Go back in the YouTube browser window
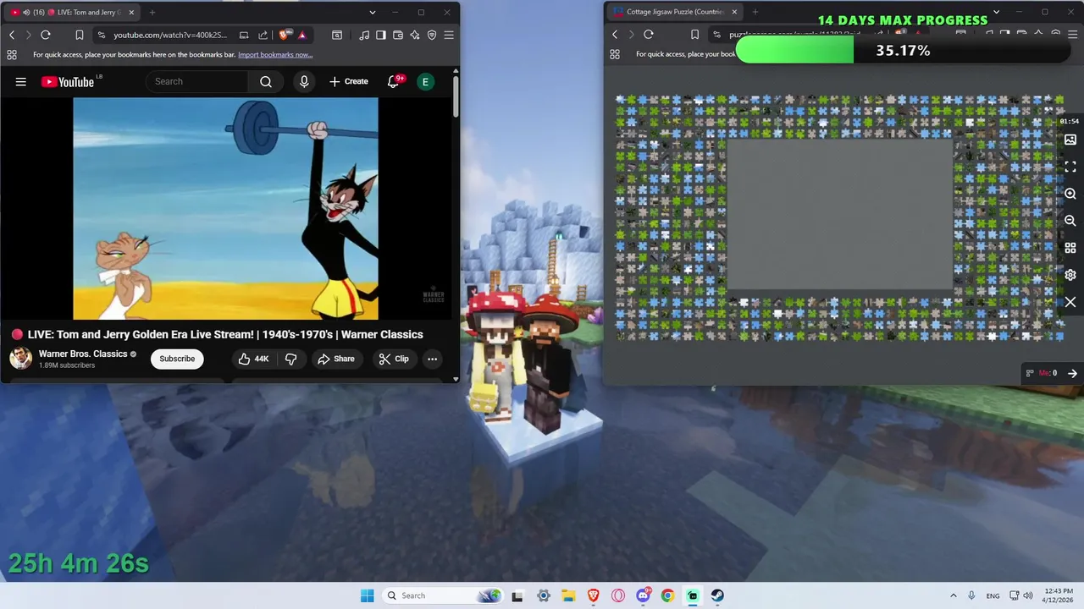The height and width of the screenshot is (609, 1084). (x=12, y=35)
